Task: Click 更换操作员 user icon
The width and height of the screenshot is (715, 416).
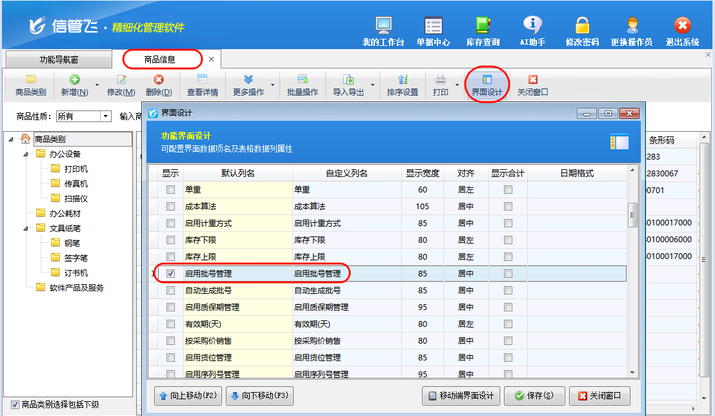Action: pos(631,26)
